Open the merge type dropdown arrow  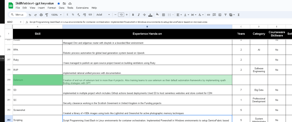[x=173, y=15]
